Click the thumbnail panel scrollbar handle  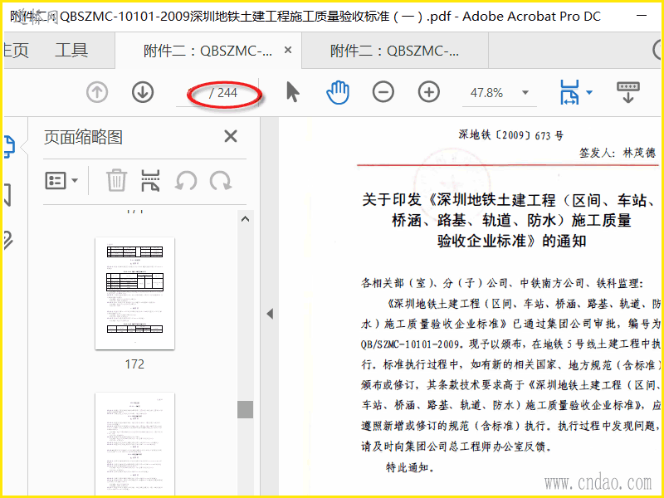pyautogui.click(x=245, y=409)
